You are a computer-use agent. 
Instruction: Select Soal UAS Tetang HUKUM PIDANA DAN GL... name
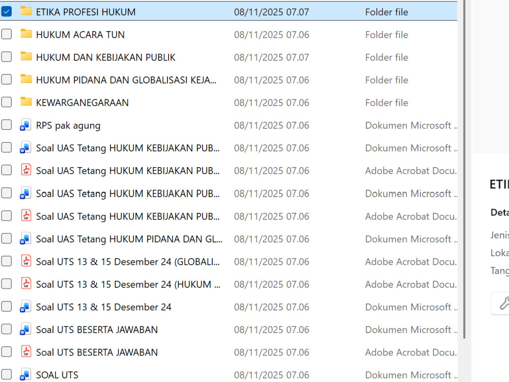(x=129, y=239)
